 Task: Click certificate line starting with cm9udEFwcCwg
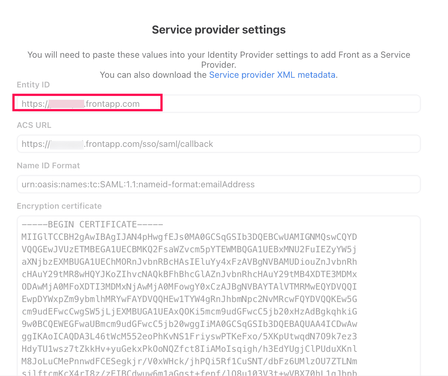[189, 312]
